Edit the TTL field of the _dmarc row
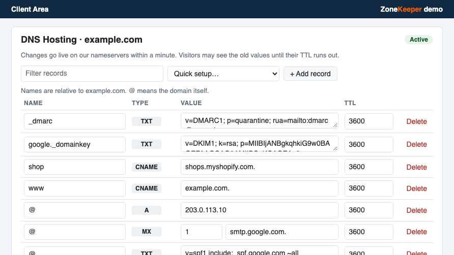This screenshot has width=454, height=255. [x=369, y=121]
